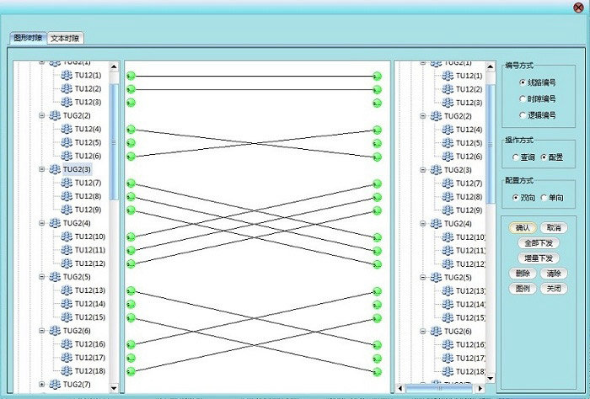Click the TUG2(4) group icon in left tree
The height and width of the screenshot is (399, 590).
[x=54, y=223]
